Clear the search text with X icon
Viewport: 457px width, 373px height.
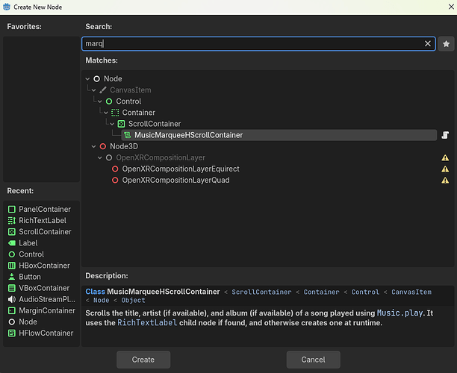point(428,44)
